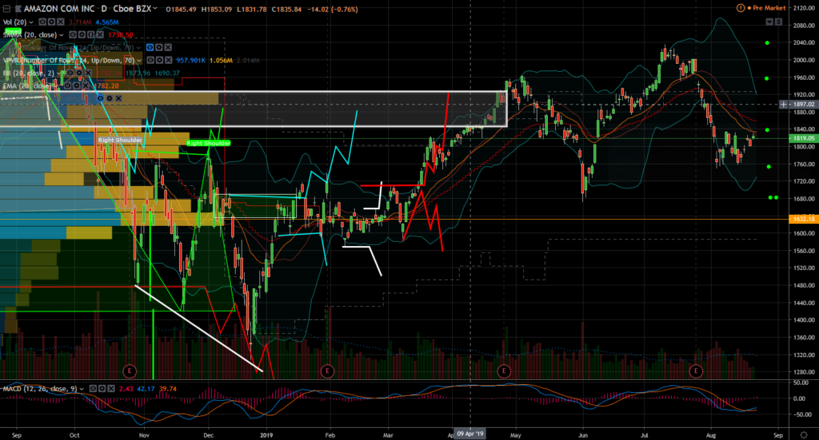The height and width of the screenshot is (440, 819).
Task: Toggle the blue eye in the row below EMA
Action: [101, 98]
